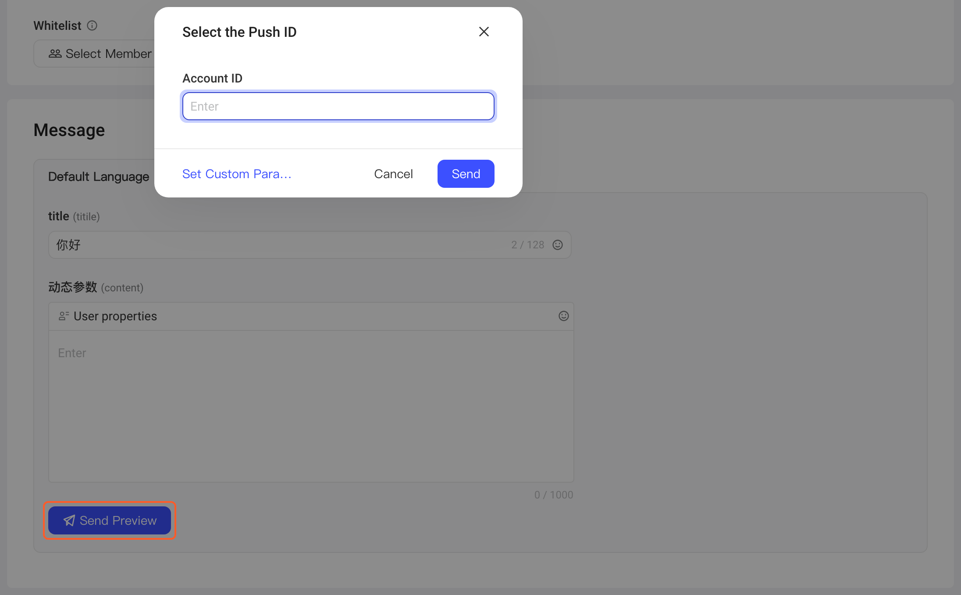Screen dimensions: 961x595
Task: Click the 动态参数 (content) label
Action: pos(96,287)
